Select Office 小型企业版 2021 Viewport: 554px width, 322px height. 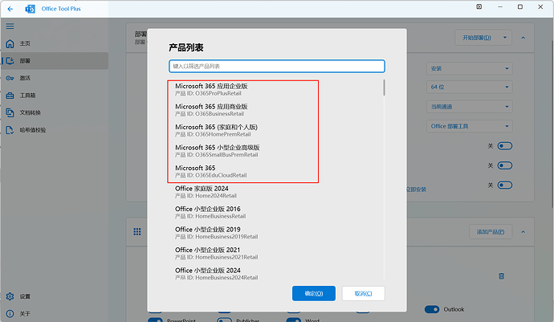point(275,254)
